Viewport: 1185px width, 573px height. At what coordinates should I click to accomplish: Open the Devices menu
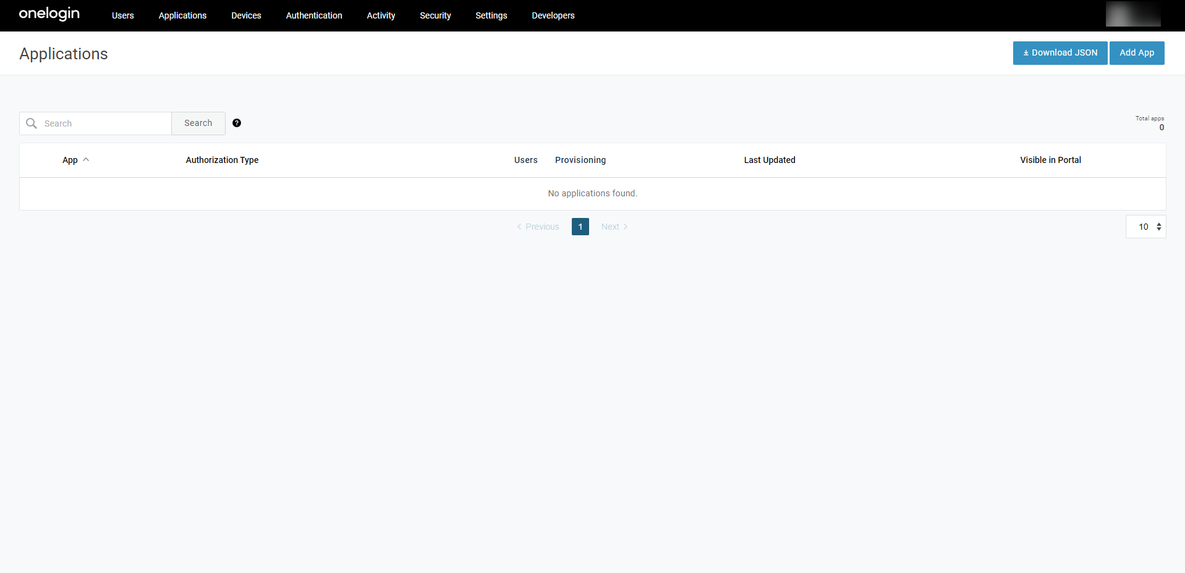tap(246, 15)
